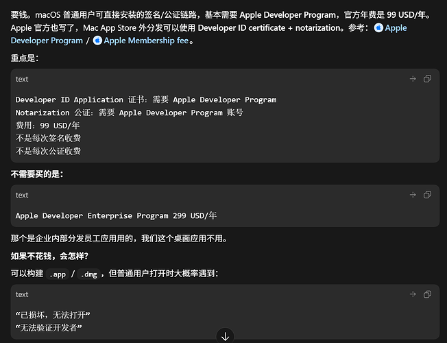
Task: Click "text" label of Enterprise Program block
Action: coord(22,196)
